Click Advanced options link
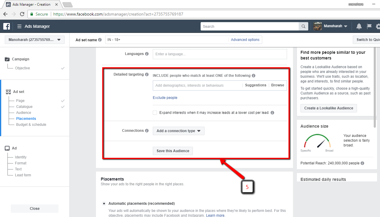This screenshot has height=217, width=380. click(x=245, y=40)
